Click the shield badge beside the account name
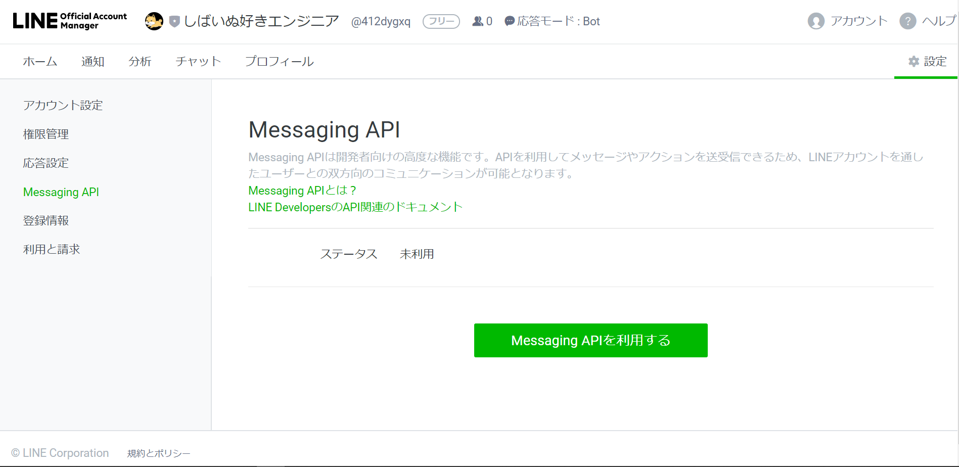 click(174, 21)
